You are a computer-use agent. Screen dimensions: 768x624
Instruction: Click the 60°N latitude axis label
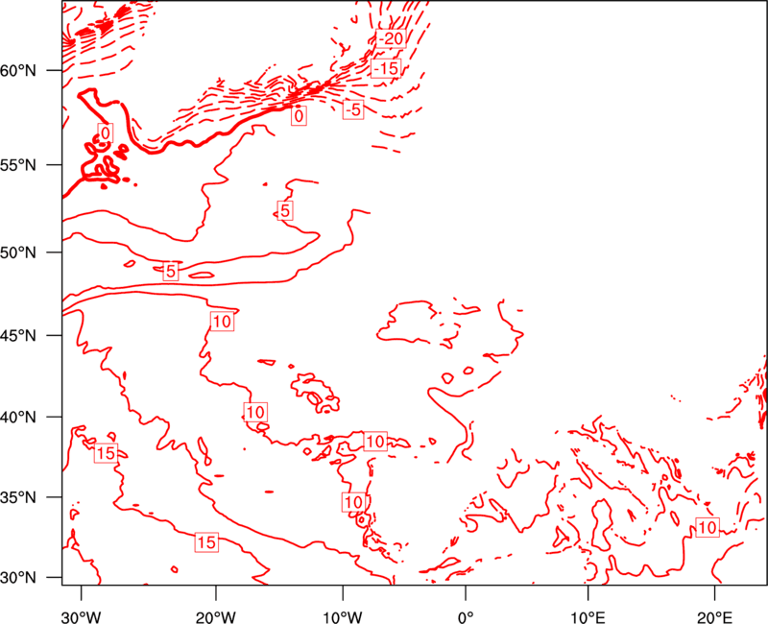[18, 71]
